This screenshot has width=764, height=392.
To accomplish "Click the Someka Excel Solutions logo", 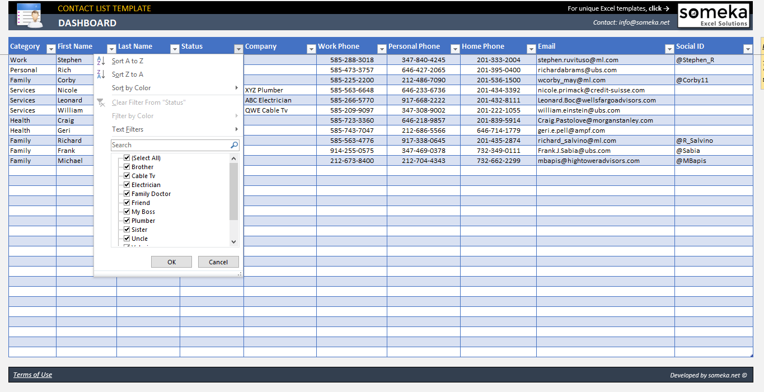I will pos(713,15).
